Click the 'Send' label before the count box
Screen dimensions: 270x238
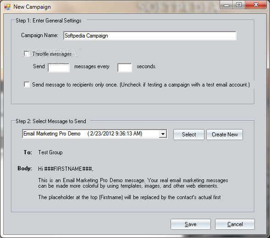[x=39, y=66]
